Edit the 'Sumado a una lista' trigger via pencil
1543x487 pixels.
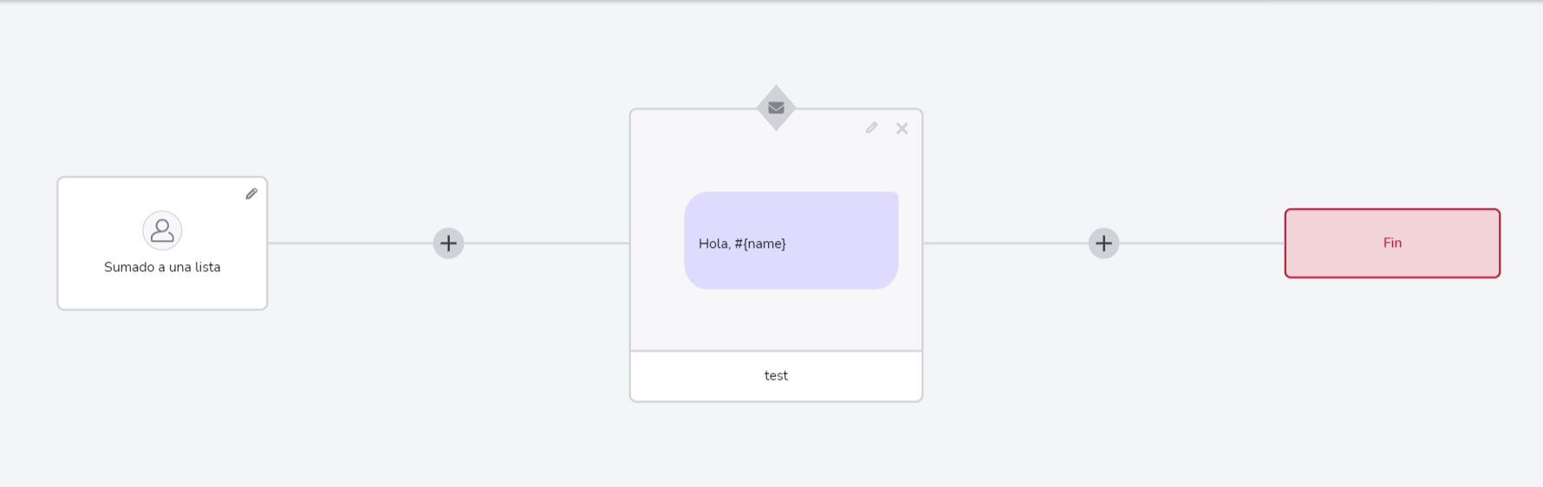pyautogui.click(x=251, y=194)
